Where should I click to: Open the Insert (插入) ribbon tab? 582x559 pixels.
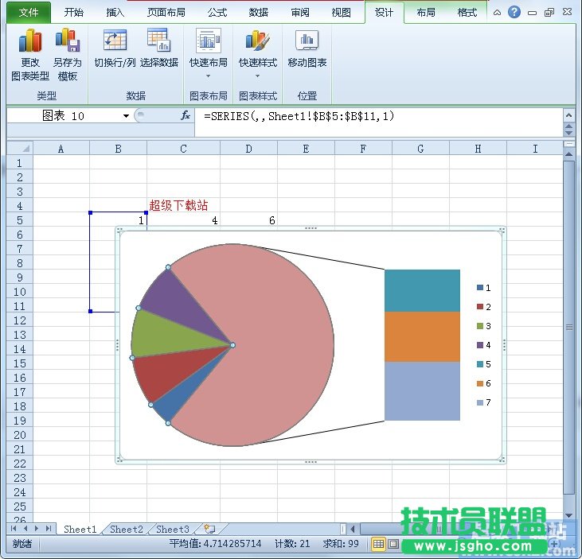[x=115, y=13]
